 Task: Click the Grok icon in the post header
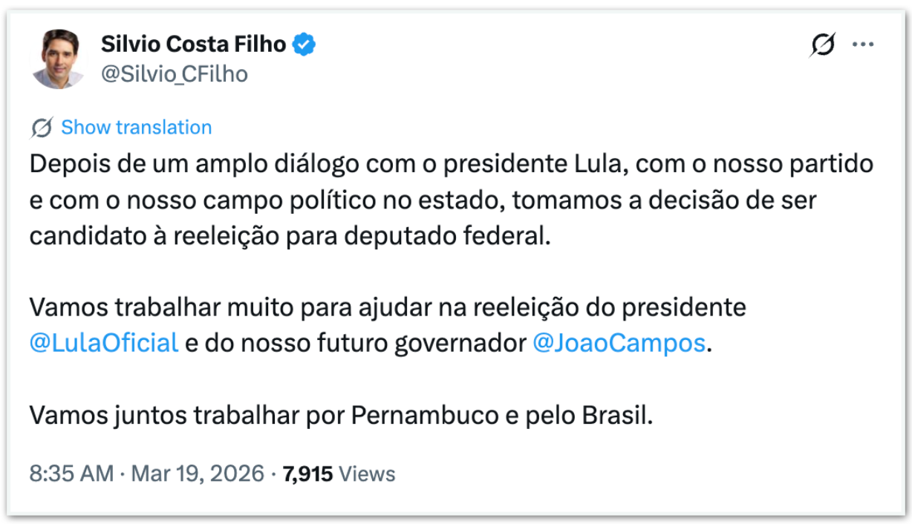click(x=822, y=45)
